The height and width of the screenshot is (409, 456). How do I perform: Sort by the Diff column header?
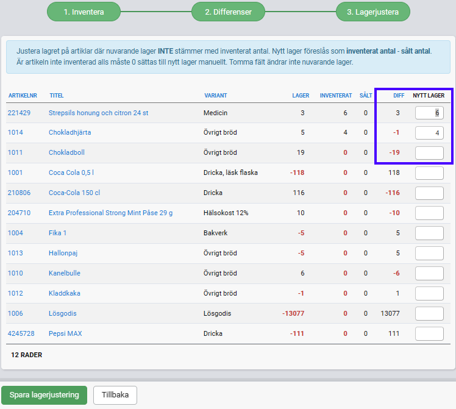click(x=399, y=96)
